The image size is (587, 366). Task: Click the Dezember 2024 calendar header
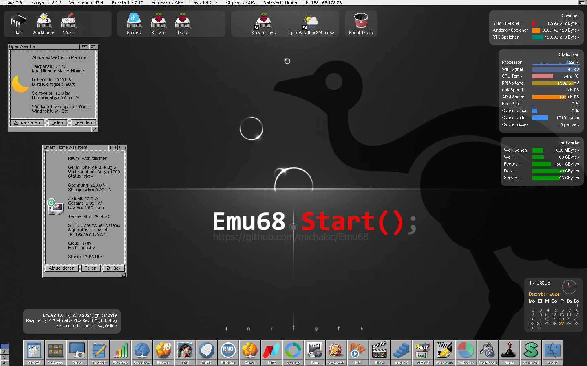coord(544,294)
